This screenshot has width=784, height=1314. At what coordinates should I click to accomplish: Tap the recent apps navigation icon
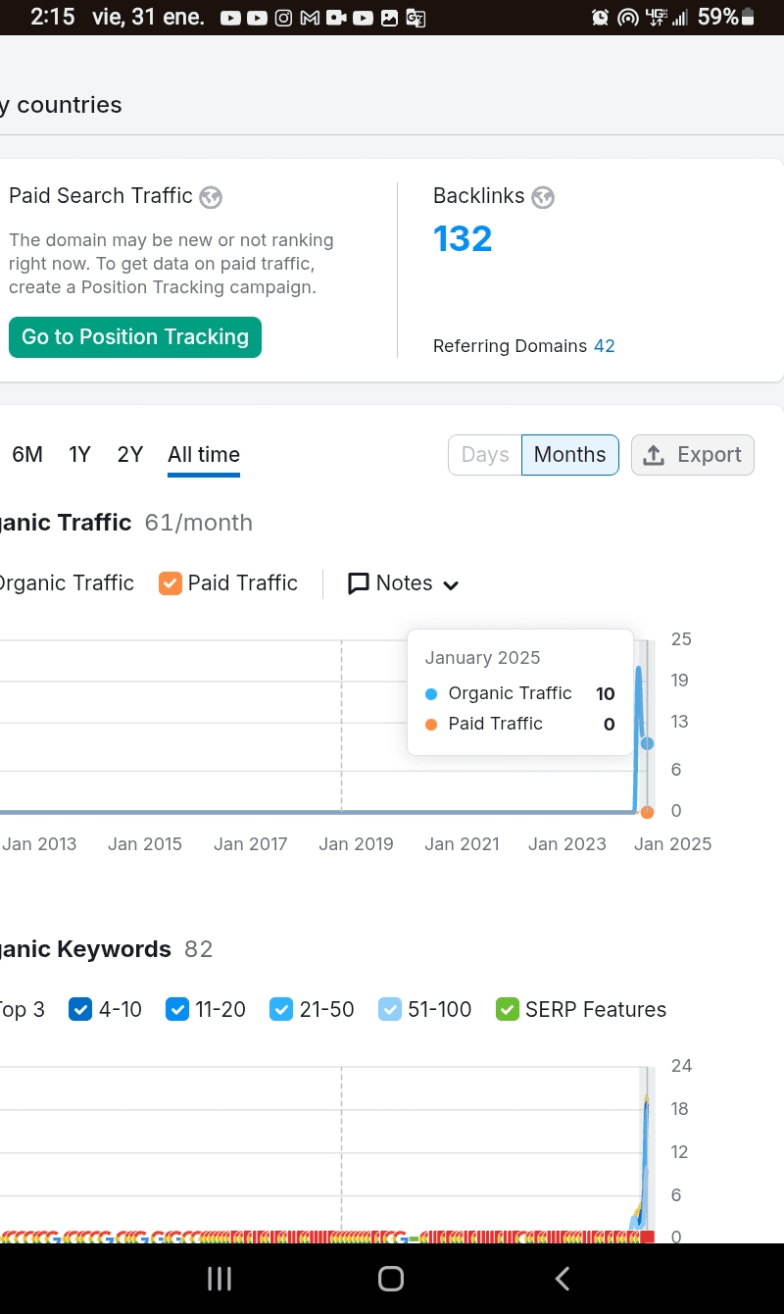220,1278
